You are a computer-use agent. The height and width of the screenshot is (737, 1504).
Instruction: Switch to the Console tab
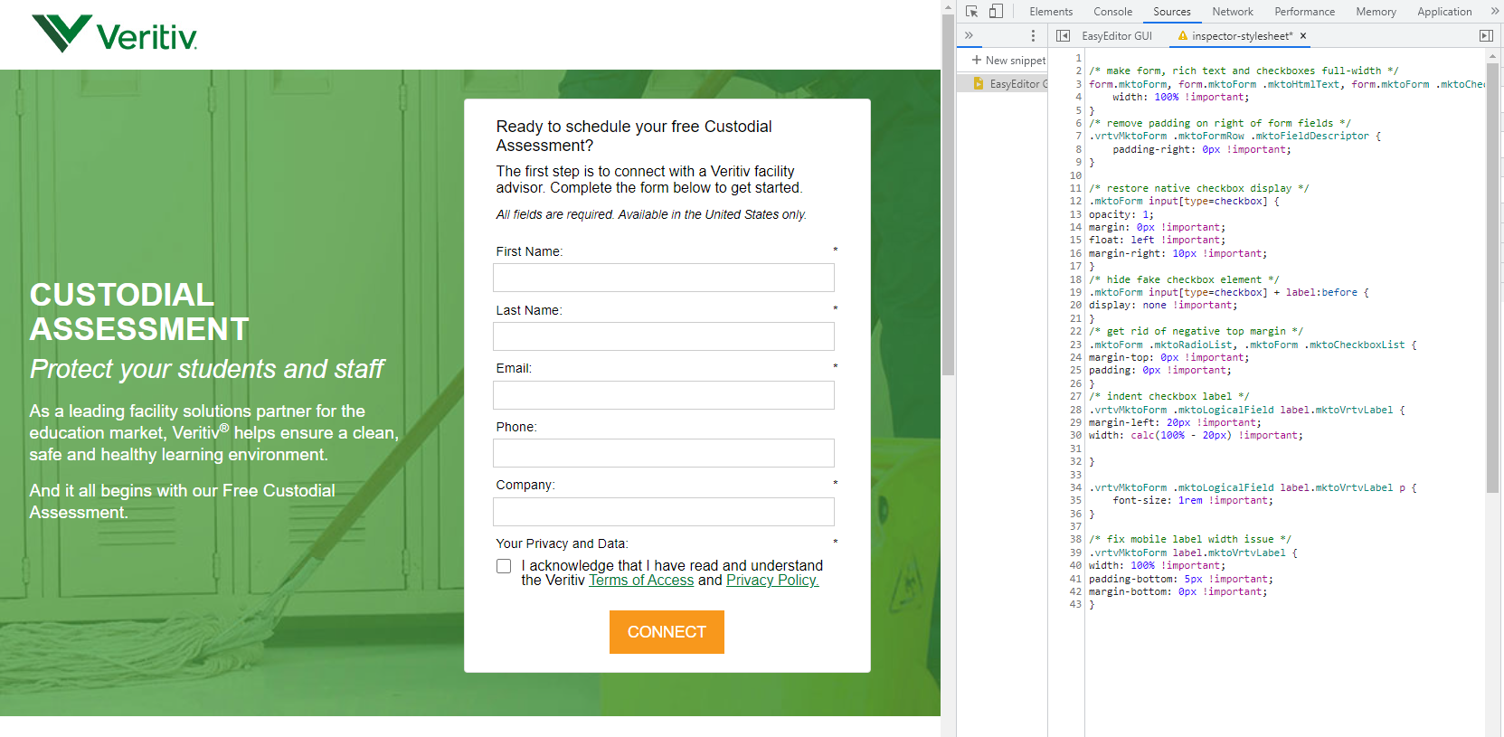coord(1112,12)
